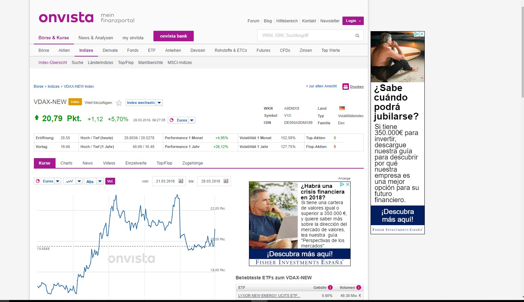
Task: Open the Zugehörige tab
Action: point(193,163)
